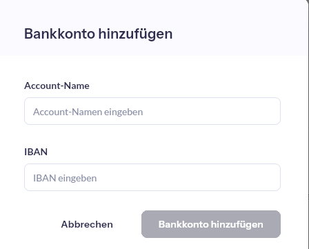Screen dimensions: 309x249
Task: Click the grey Bankkonto hinzufügen button
Action: (211, 224)
